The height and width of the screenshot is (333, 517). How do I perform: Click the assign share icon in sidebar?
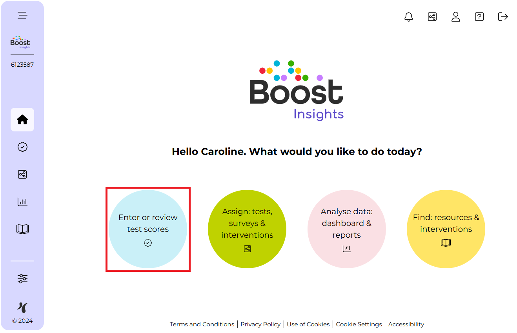pyautogui.click(x=22, y=175)
